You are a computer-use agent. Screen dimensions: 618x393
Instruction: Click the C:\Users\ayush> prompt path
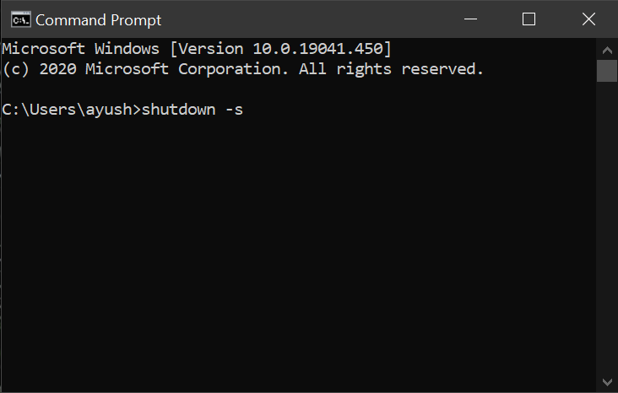[72, 110]
